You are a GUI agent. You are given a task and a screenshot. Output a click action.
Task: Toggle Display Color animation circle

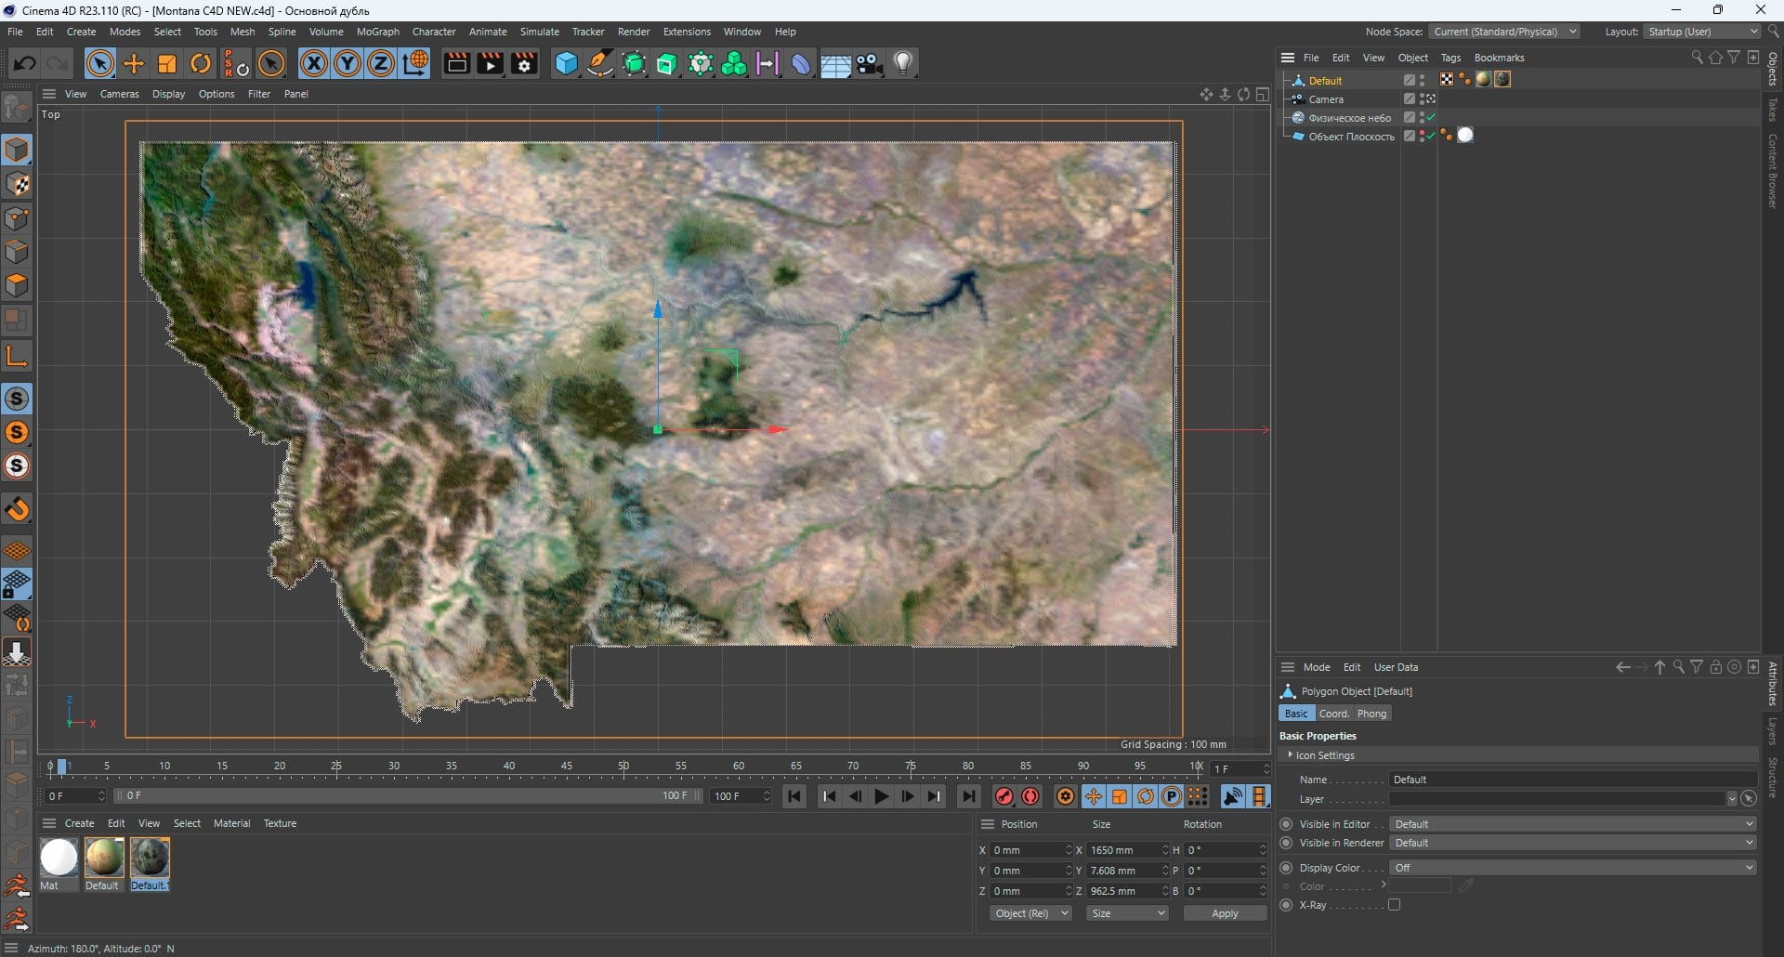pos(1286,868)
